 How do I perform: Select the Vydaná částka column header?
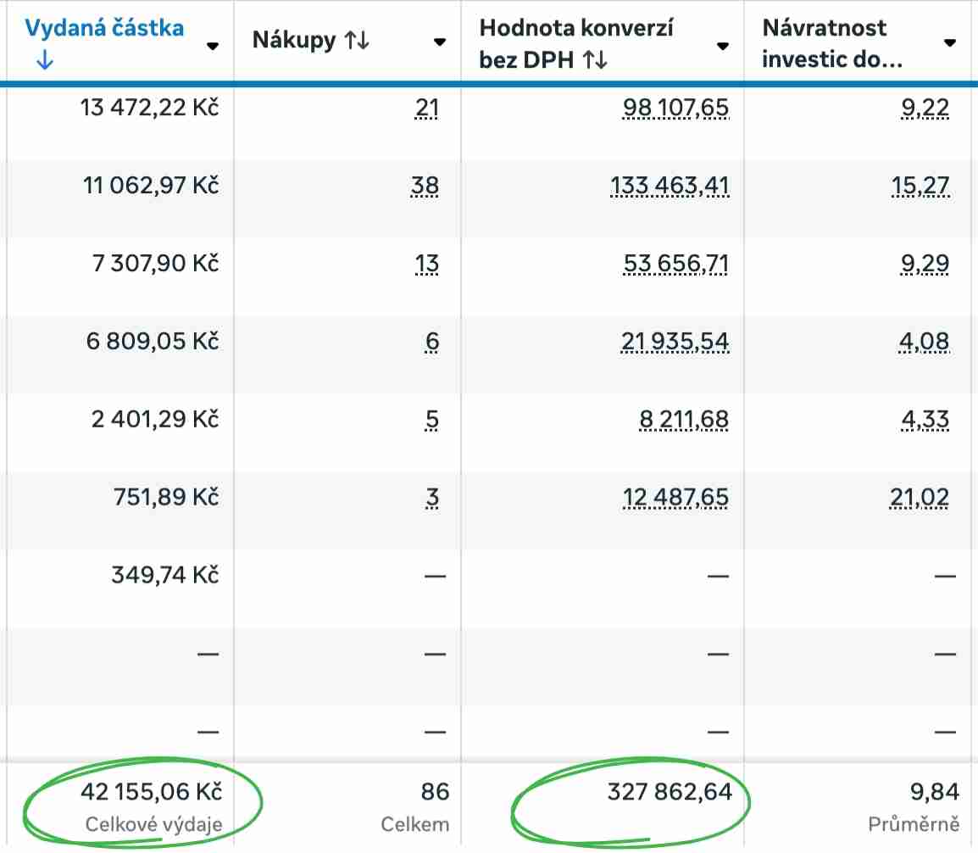(104, 28)
